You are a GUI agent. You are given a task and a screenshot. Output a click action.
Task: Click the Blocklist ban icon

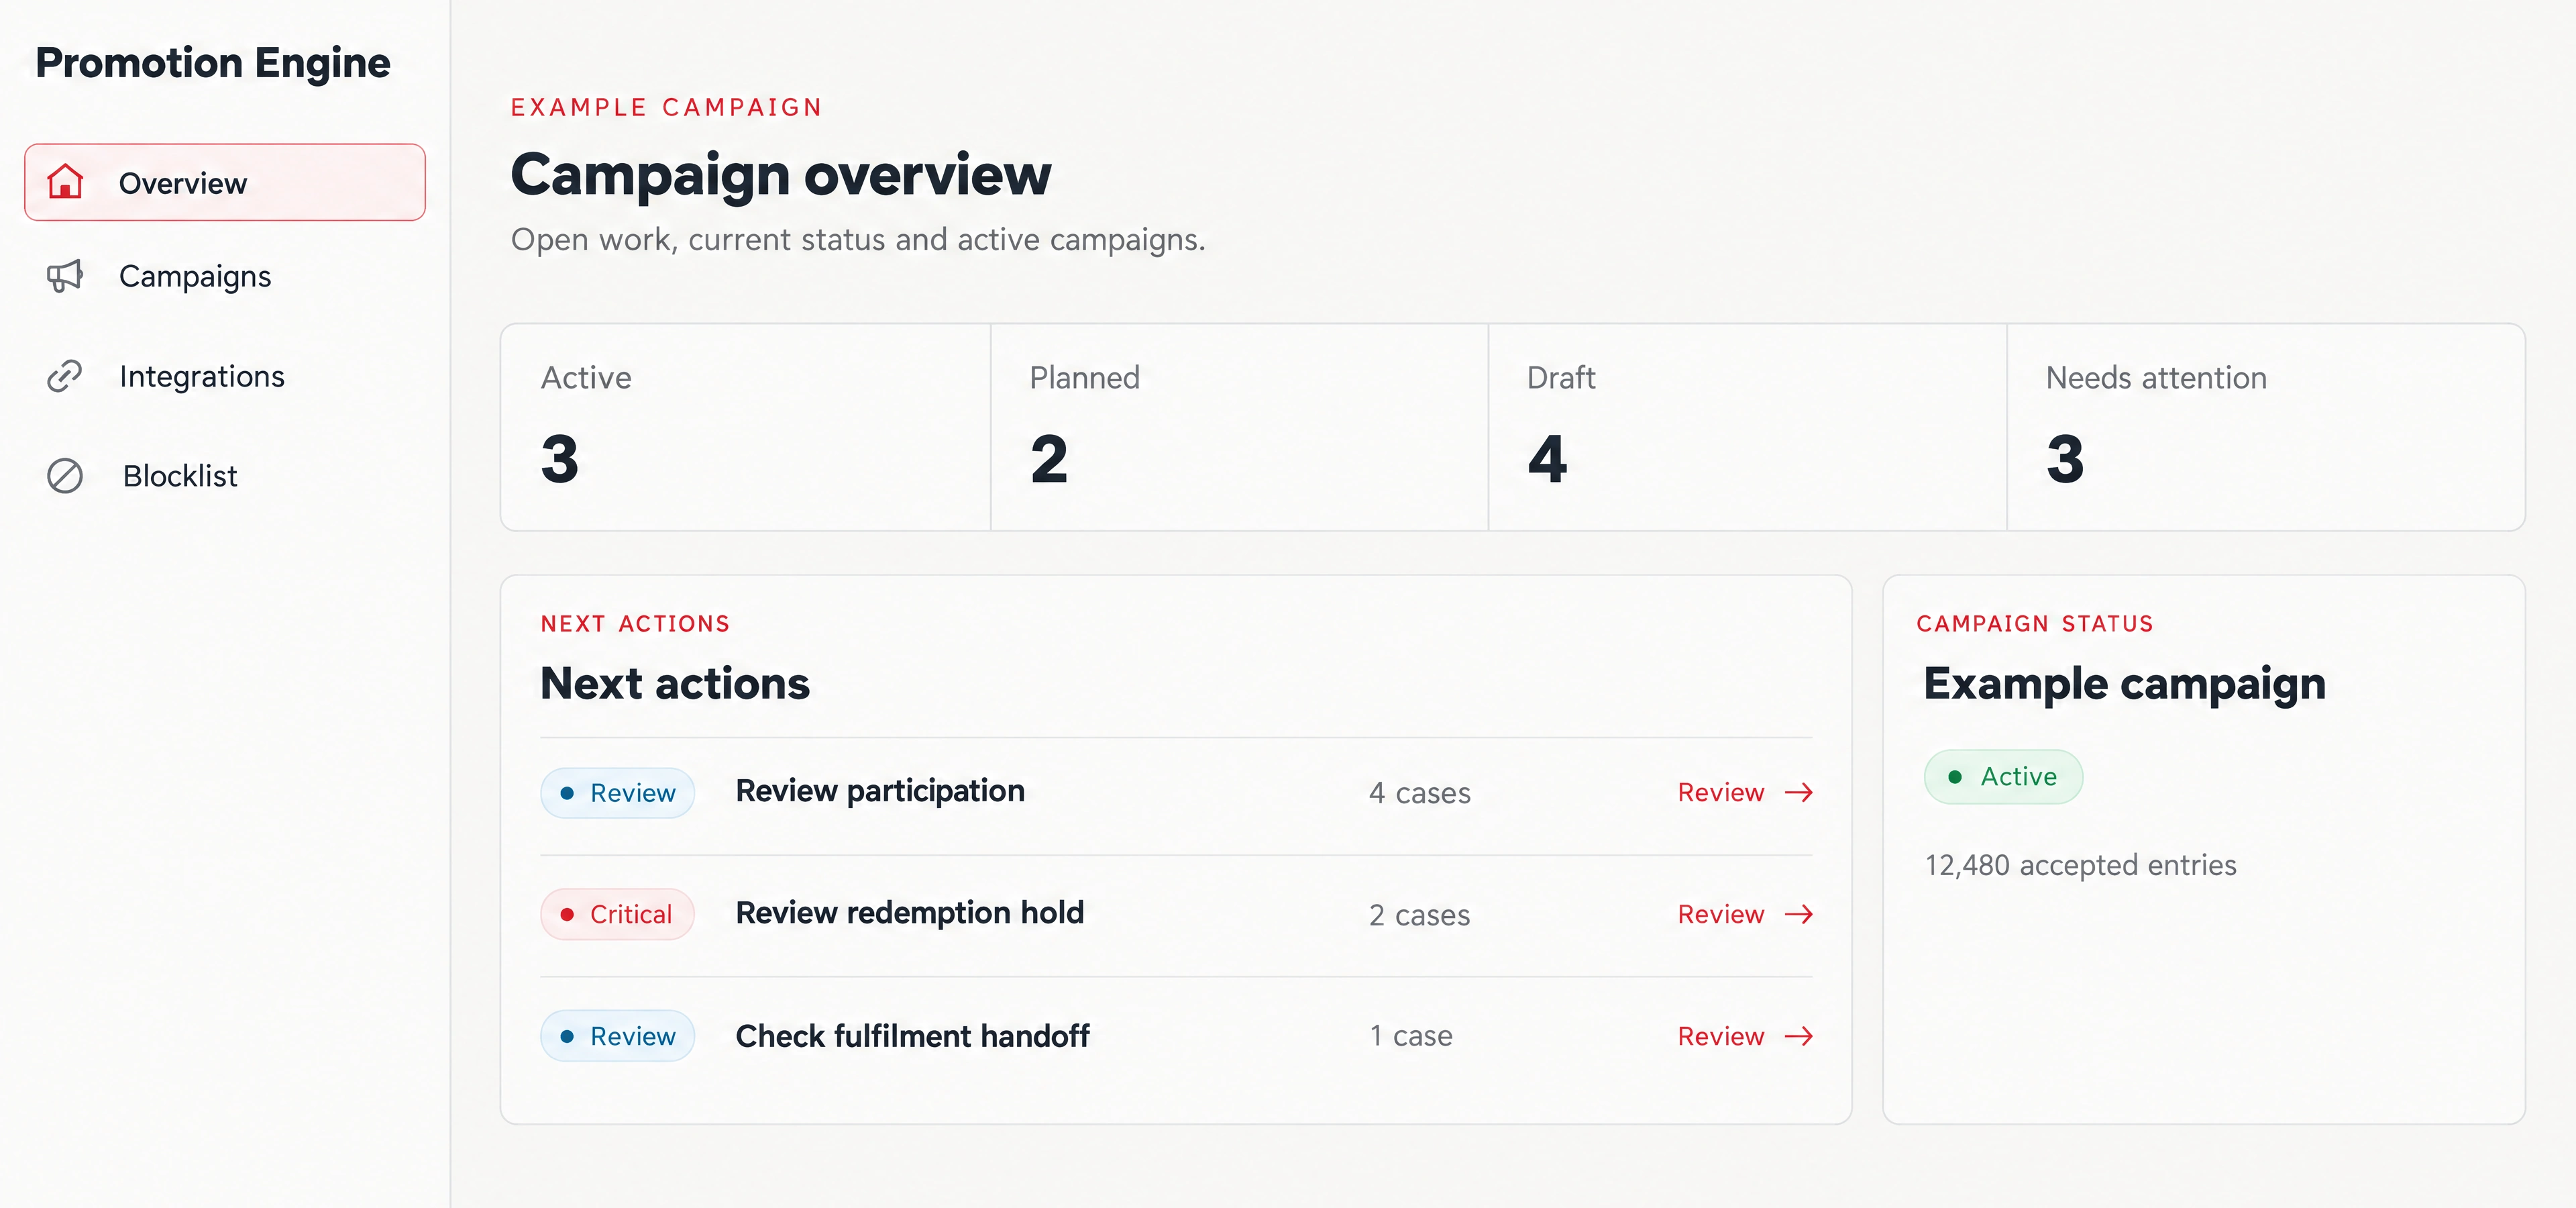click(x=65, y=476)
